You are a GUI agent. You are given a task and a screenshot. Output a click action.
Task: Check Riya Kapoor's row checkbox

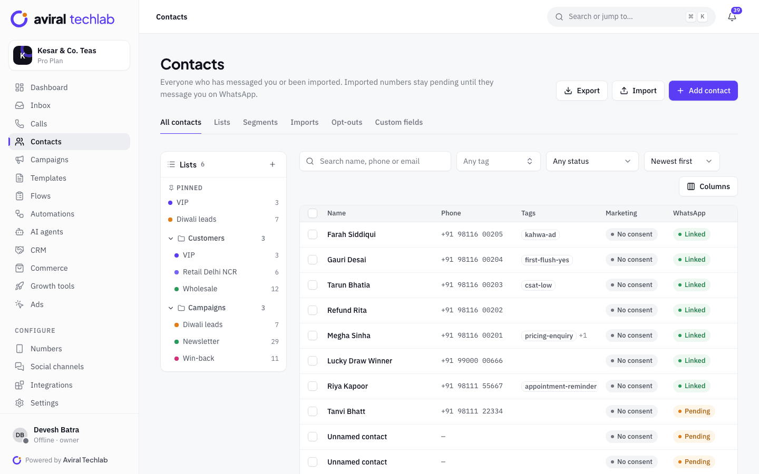coord(313,386)
